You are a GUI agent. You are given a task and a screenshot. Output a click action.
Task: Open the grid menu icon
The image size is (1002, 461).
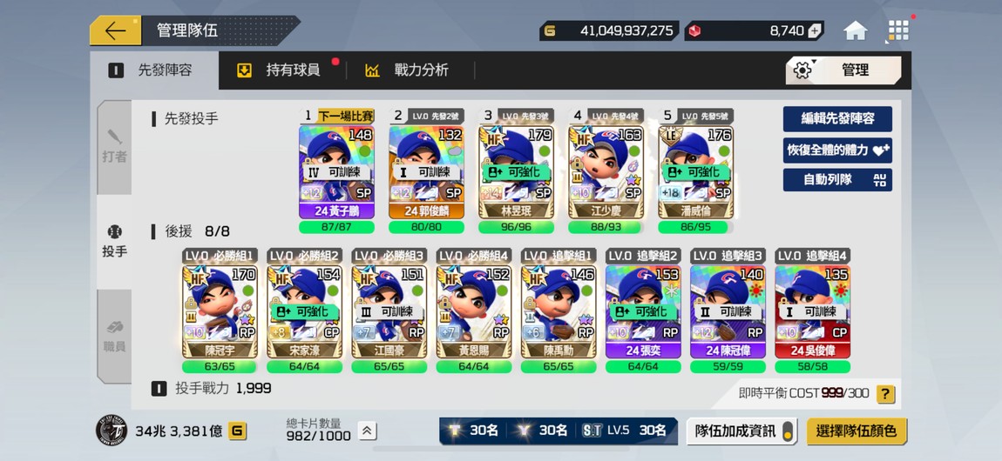[898, 30]
